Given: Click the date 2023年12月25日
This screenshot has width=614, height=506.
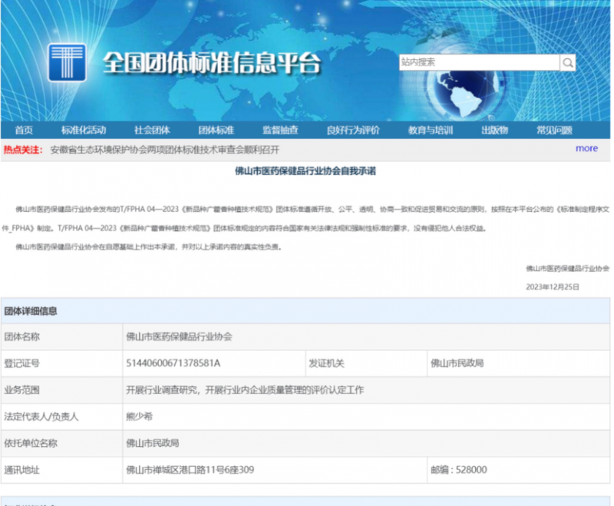Looking at the screenshot, I should click(552, 287).
